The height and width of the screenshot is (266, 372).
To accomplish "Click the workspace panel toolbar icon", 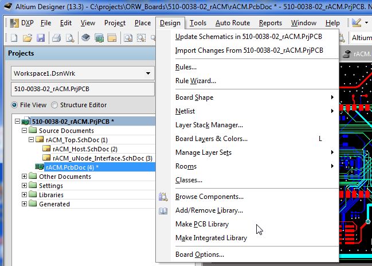I will 112,38.
